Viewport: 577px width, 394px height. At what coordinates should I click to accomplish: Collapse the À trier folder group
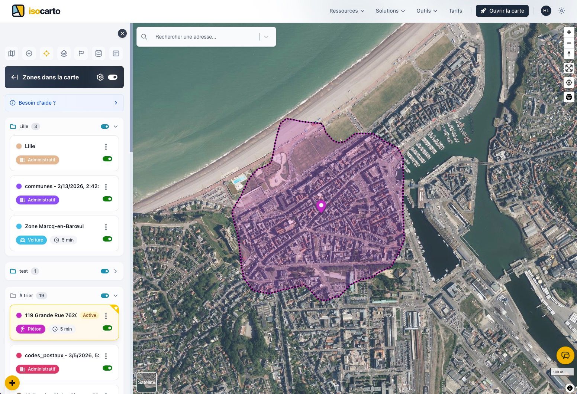point(116,296)
